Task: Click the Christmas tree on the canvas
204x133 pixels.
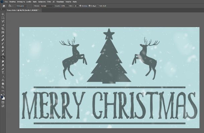Action: 109,61
